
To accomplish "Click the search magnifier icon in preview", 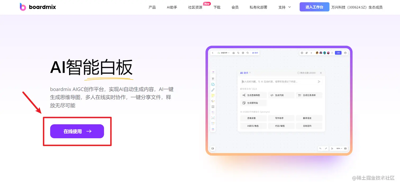I will [248, 53].
